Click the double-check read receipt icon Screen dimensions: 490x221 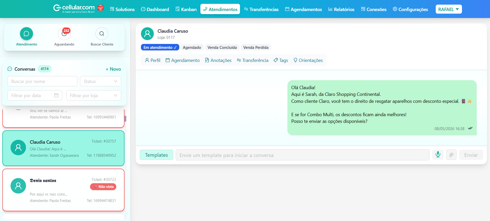(470, 128)
